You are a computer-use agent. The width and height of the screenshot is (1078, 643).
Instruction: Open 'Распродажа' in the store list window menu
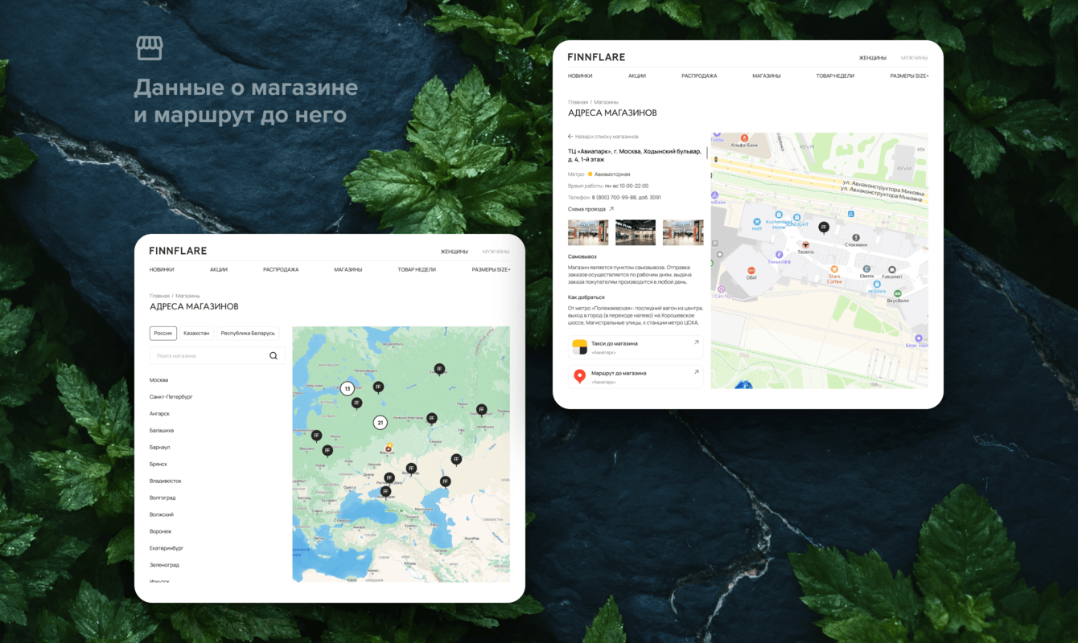click(x=281, y=269)
